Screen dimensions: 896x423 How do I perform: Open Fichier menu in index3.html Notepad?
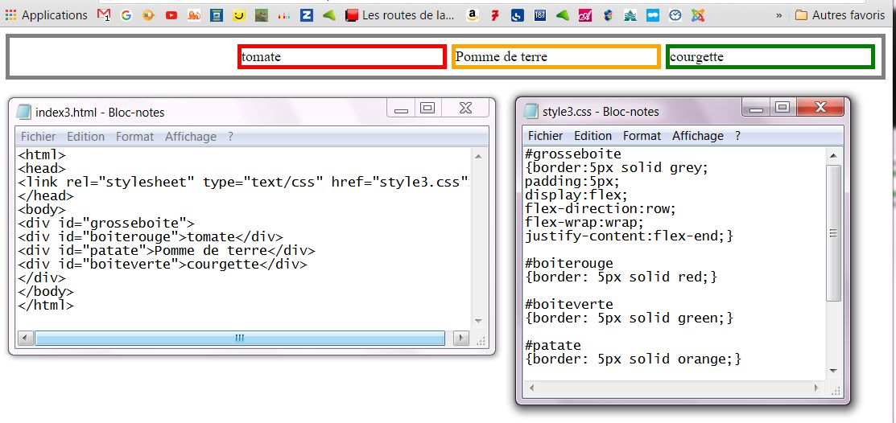click(x=38, y=137)
